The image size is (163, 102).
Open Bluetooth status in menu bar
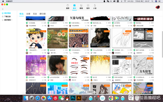click(121, 1)
